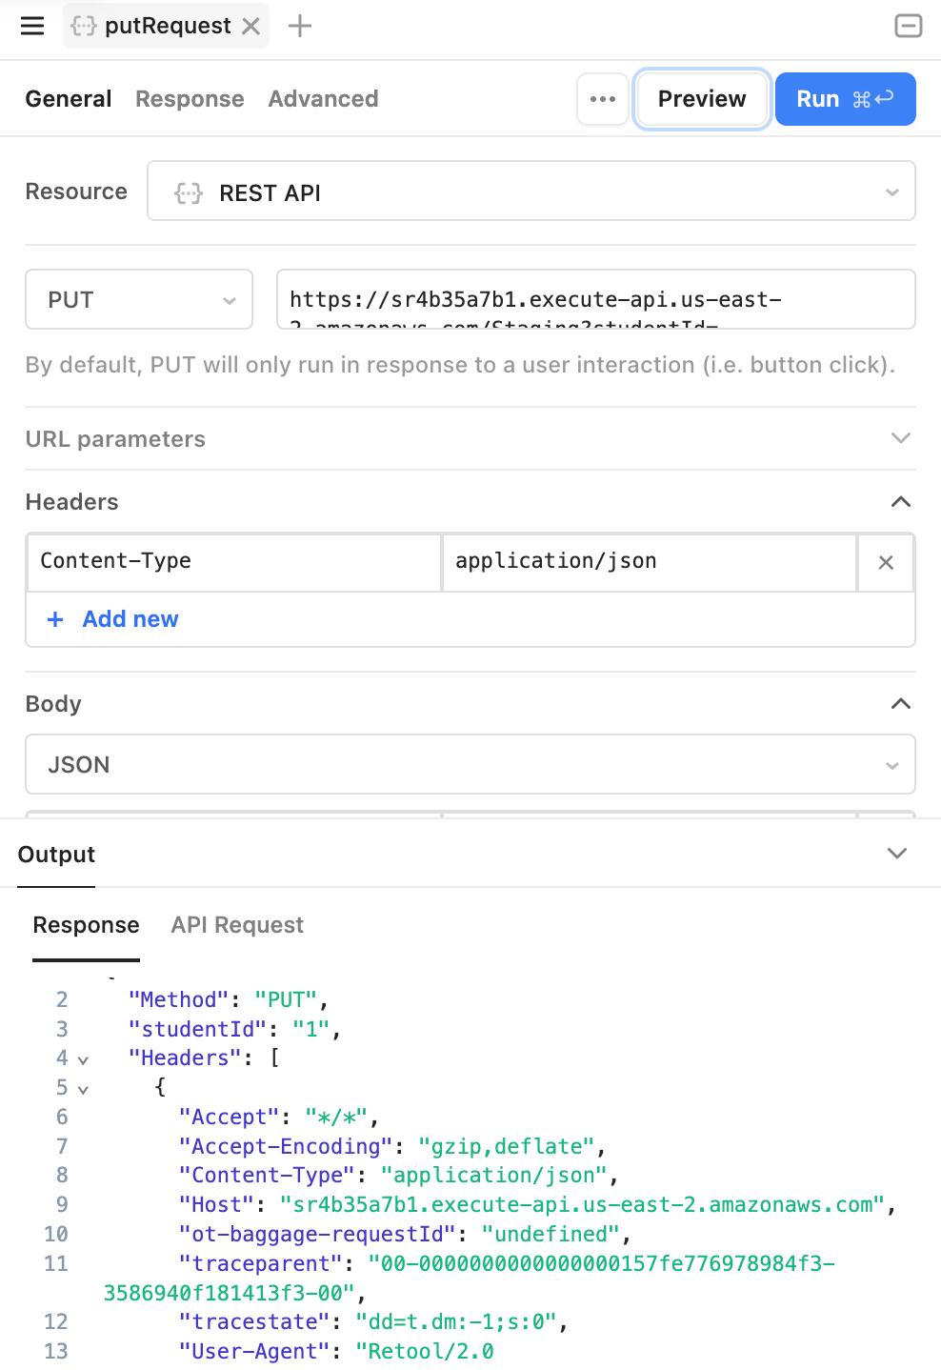941x1370 pixels.
Task: Click the "traceparent" key in output
Action: pyautogui.click(x=261, y=1263)
